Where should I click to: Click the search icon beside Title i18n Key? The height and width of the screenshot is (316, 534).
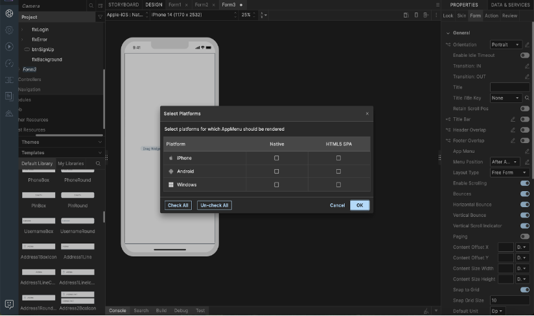tap(527, 98)
